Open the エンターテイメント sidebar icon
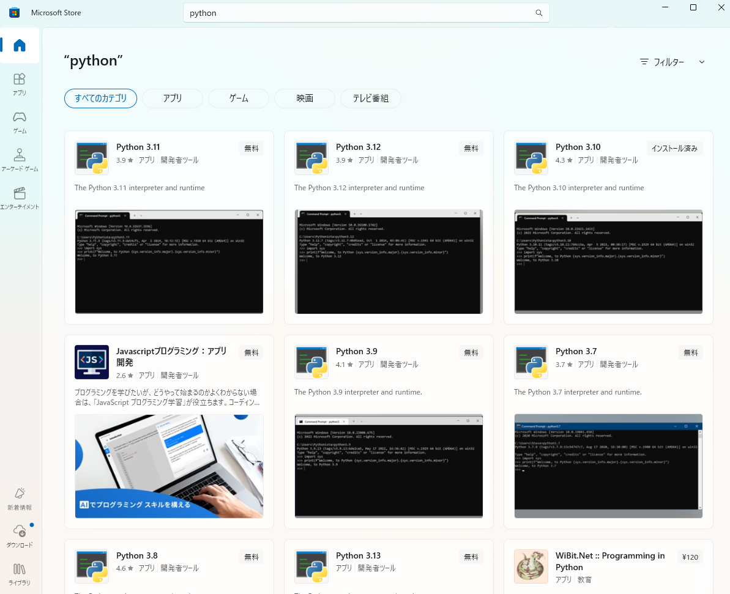Screen dimensions: 730x594 pos(19,198)
